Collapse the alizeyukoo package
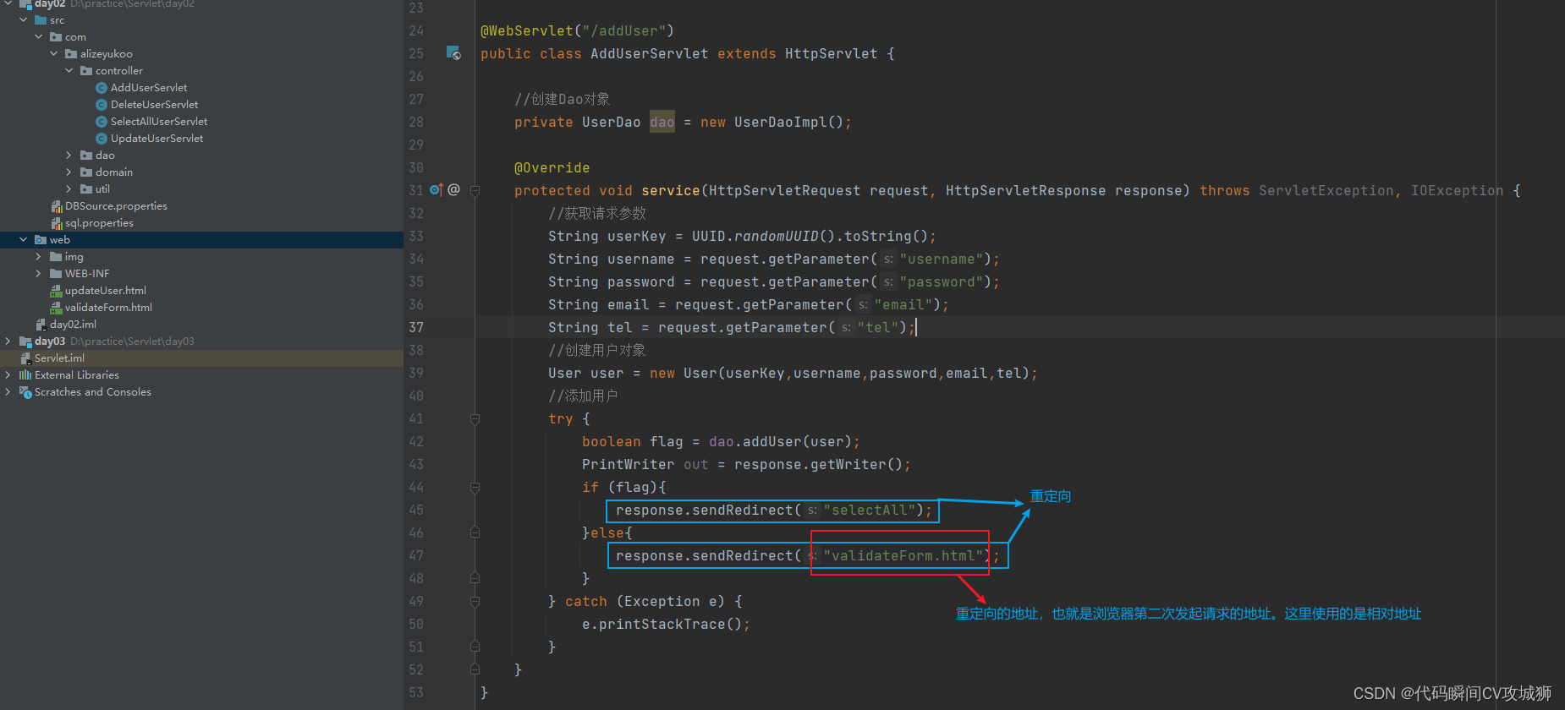The height and width of the screenshot is (710, 1565). (x=54, y=54)
